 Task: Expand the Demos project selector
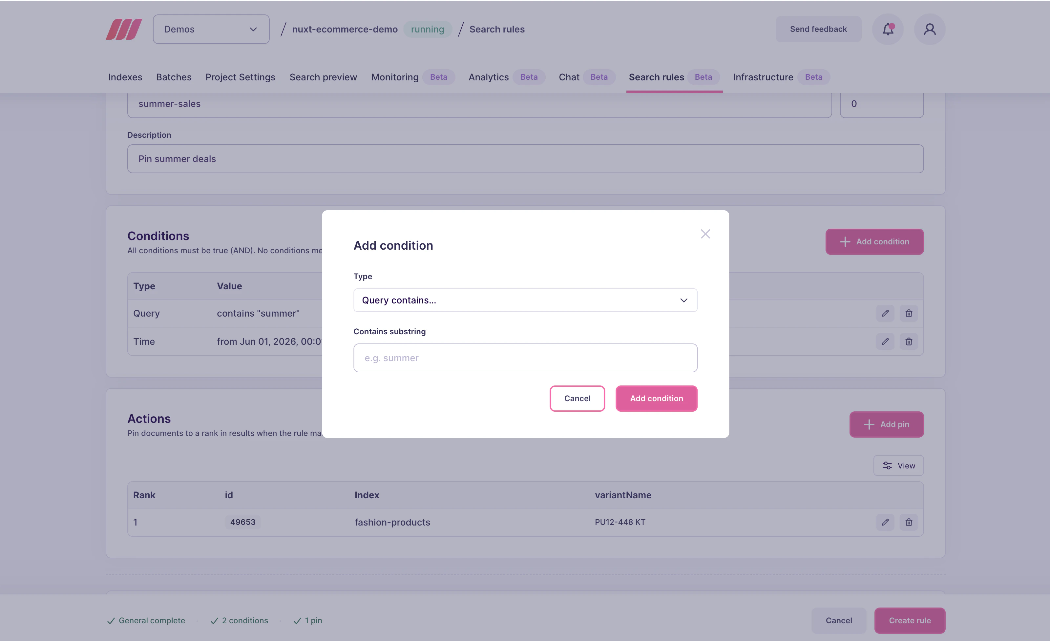click(211, 29)
